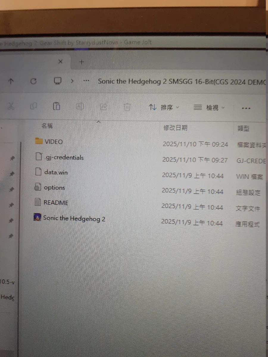Click the Sonic the Hedgehog 2 app icon
The height and width of the screenshot is (357, 268).
point(38,217)
